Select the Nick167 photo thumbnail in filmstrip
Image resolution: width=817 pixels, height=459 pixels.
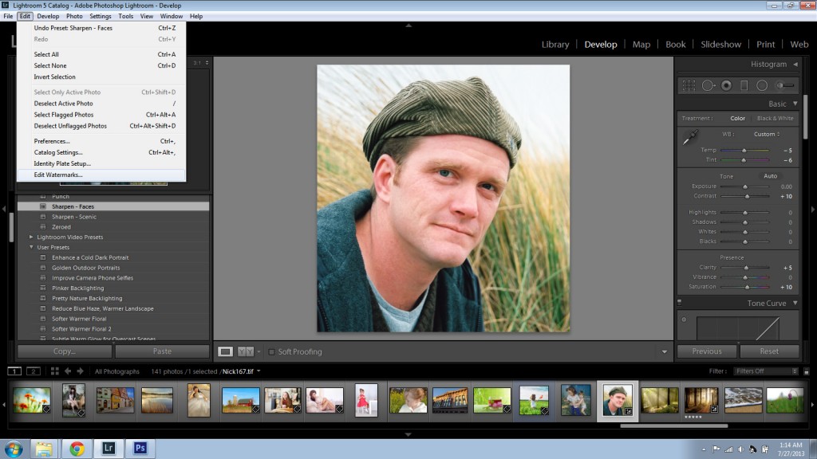tap(618, 400)
